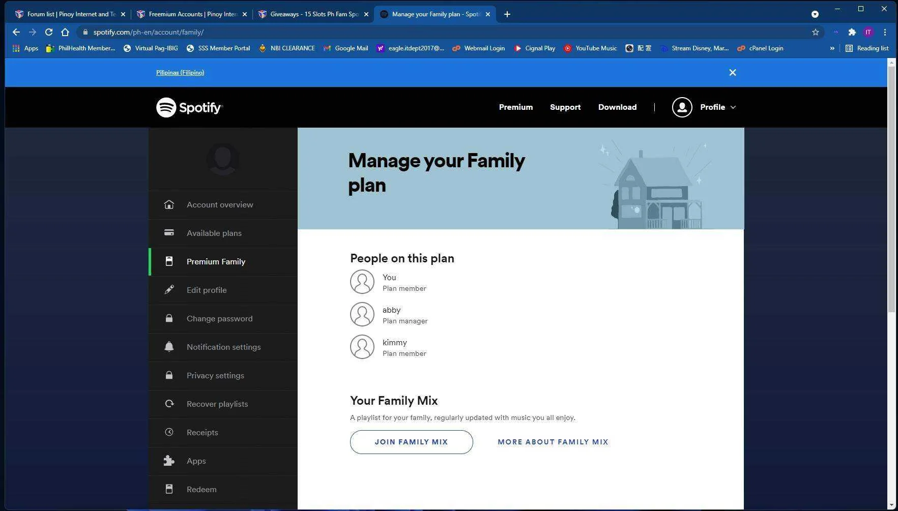Open Notification settings page

[x=223, y=347]
